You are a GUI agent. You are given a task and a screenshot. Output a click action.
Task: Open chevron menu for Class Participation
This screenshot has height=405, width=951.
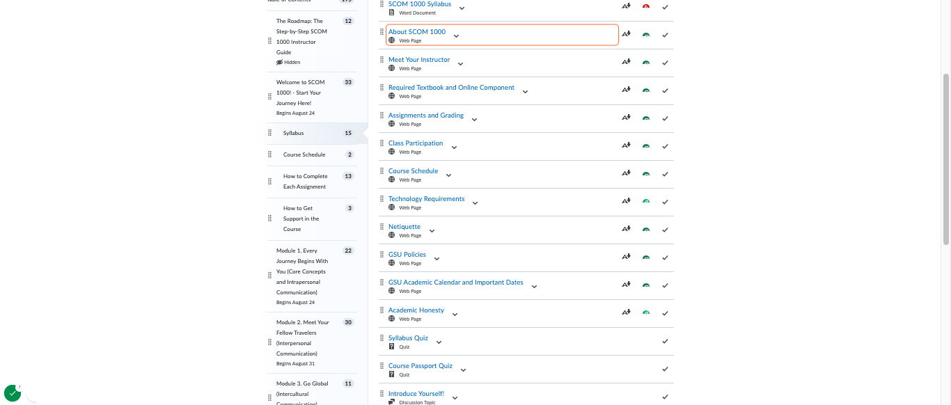click(454, 148)
